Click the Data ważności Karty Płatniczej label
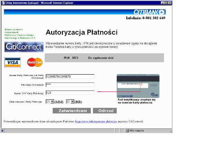The width and height of the screenshot is (221, 165). 26,102
